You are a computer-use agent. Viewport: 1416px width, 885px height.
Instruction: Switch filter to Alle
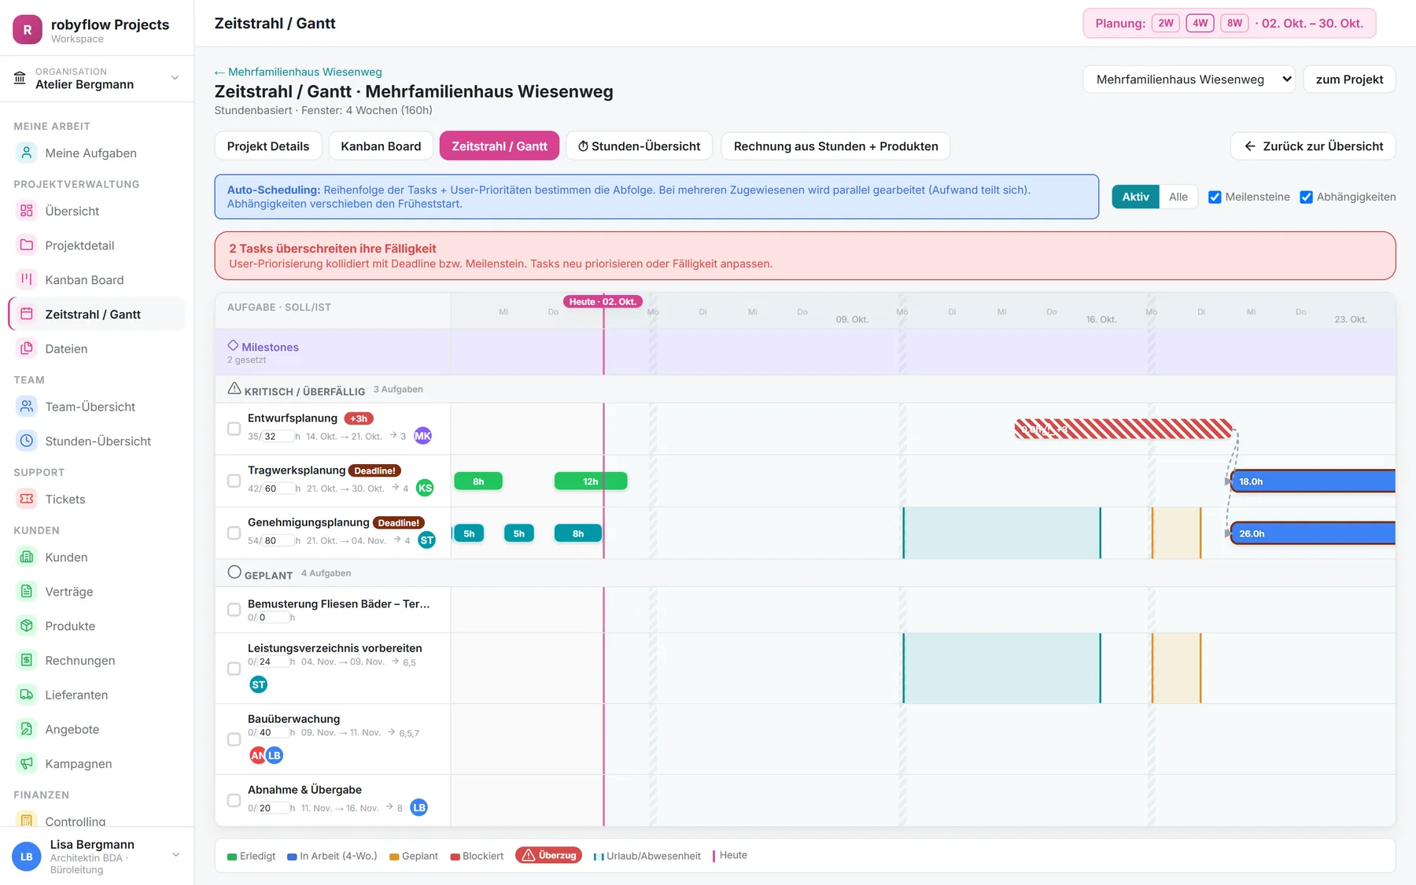pos(1178,197)
